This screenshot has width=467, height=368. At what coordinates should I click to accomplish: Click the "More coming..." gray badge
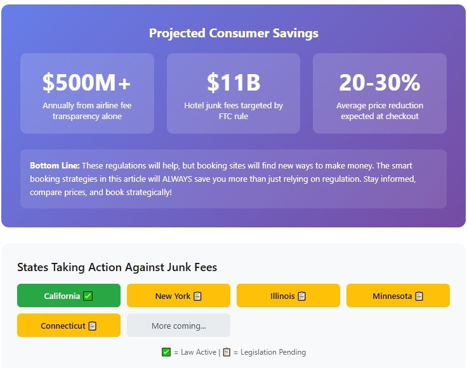178,326
